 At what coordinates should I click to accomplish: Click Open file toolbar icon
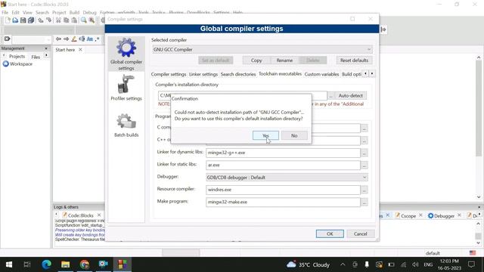pyautogui.click(x=15, y=20)
